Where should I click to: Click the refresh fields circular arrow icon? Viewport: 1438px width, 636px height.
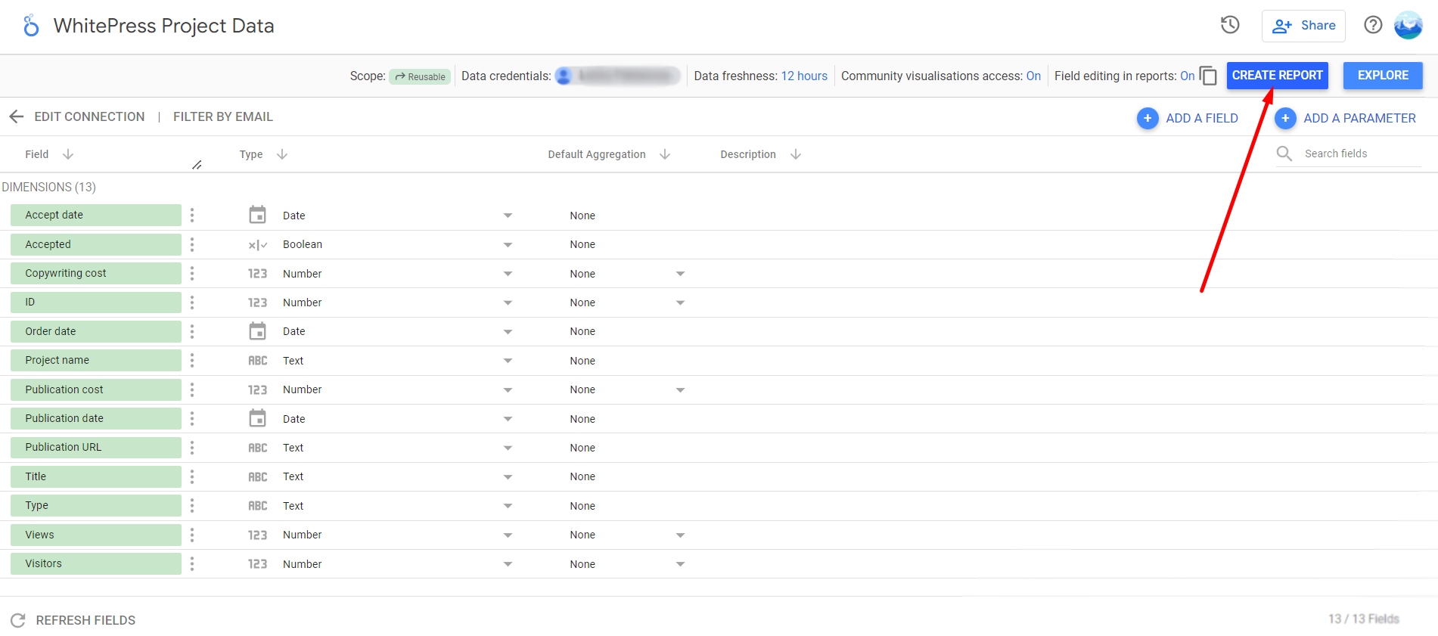tap(18, 620)
